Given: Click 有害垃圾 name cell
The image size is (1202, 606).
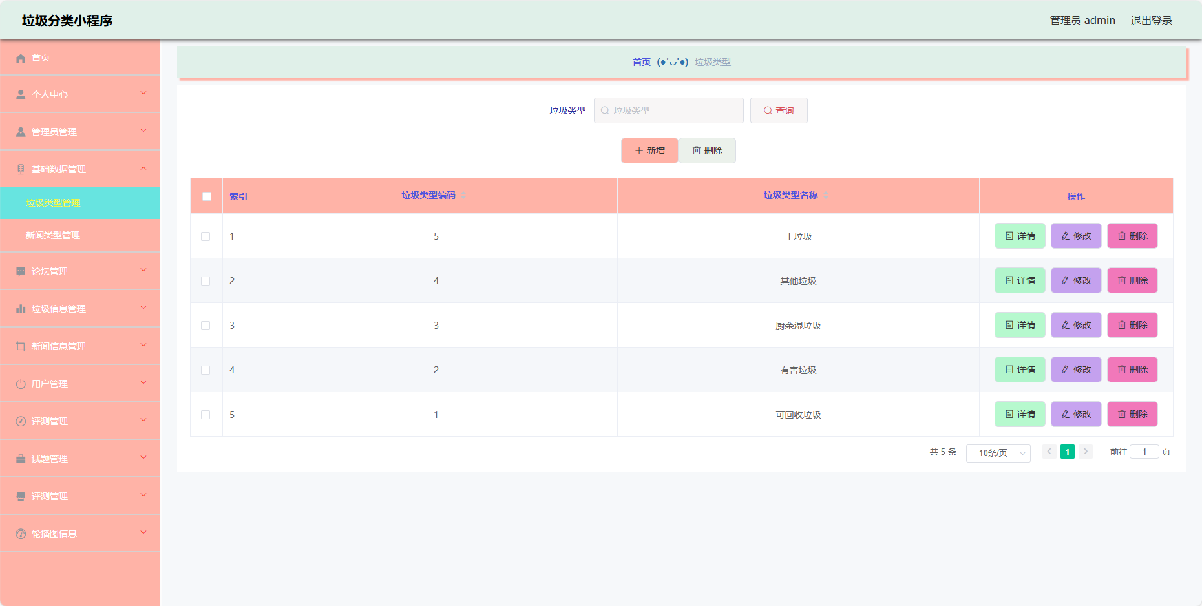Looking at the screenshot, I should pos(798,370).
